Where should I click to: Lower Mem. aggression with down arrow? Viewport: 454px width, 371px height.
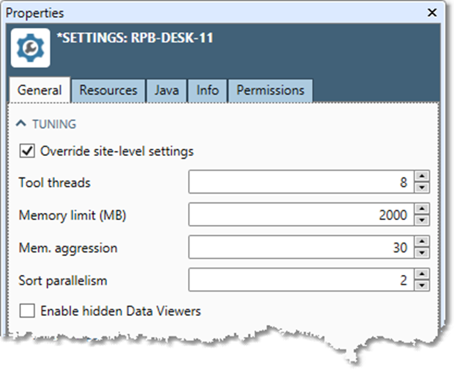[x=421, y=253]
